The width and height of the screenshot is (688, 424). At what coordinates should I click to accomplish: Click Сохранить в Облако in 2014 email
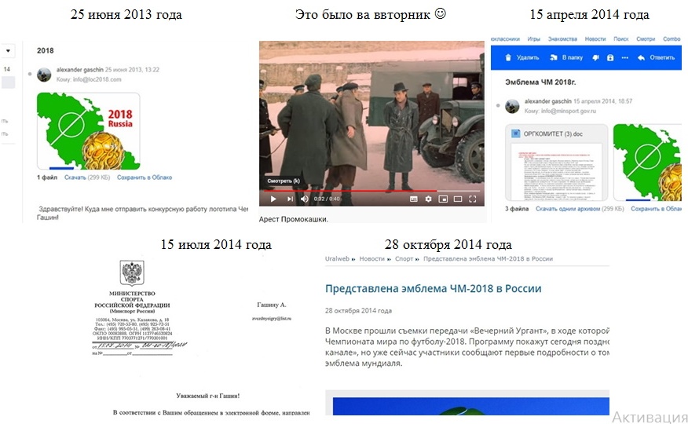coord(657,209)
